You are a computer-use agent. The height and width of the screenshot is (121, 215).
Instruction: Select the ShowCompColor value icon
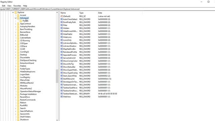61,61
